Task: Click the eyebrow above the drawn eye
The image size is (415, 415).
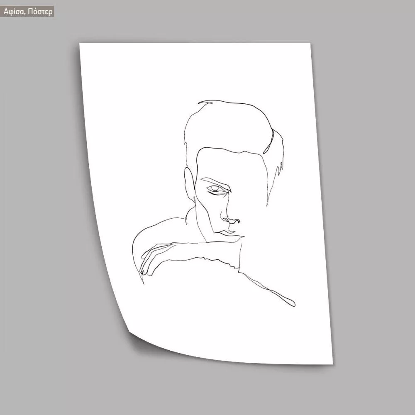Action: pyautogui.click(x=212, y=181)
